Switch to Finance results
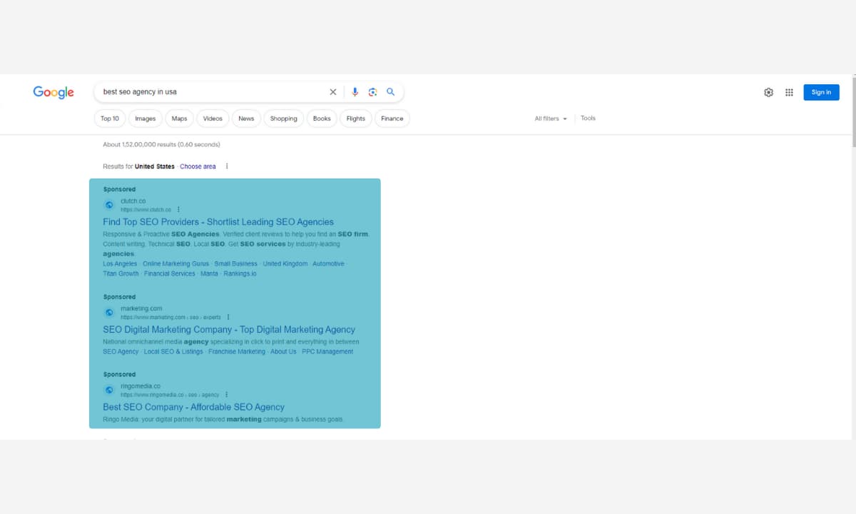 point(392,119)
